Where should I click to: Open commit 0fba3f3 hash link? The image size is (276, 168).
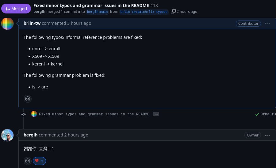pyautogui.click(x=268, y=114)
